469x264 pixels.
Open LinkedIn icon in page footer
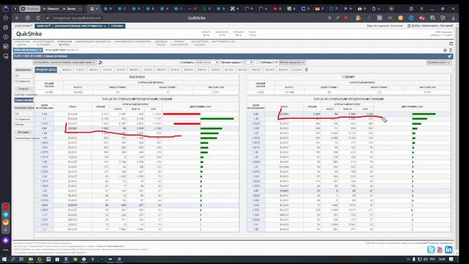coord(448,249)
